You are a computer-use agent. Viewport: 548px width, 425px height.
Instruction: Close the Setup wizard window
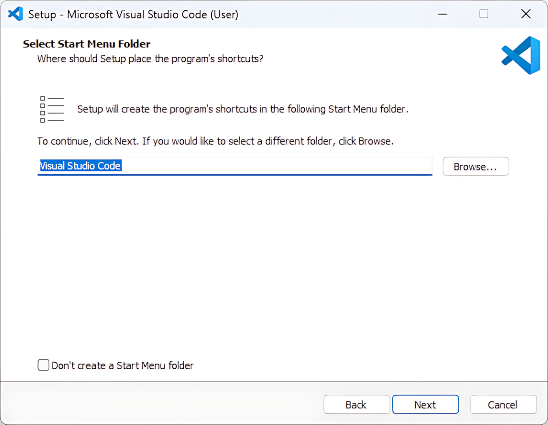pos(526,14)
